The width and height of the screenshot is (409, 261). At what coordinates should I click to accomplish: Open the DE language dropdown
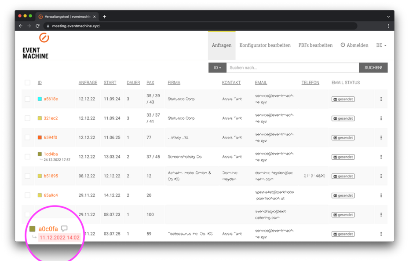pos(381,44)
